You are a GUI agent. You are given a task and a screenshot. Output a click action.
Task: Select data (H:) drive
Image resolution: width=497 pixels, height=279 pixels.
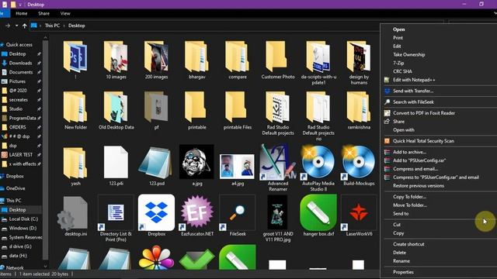tap(18, 256)
